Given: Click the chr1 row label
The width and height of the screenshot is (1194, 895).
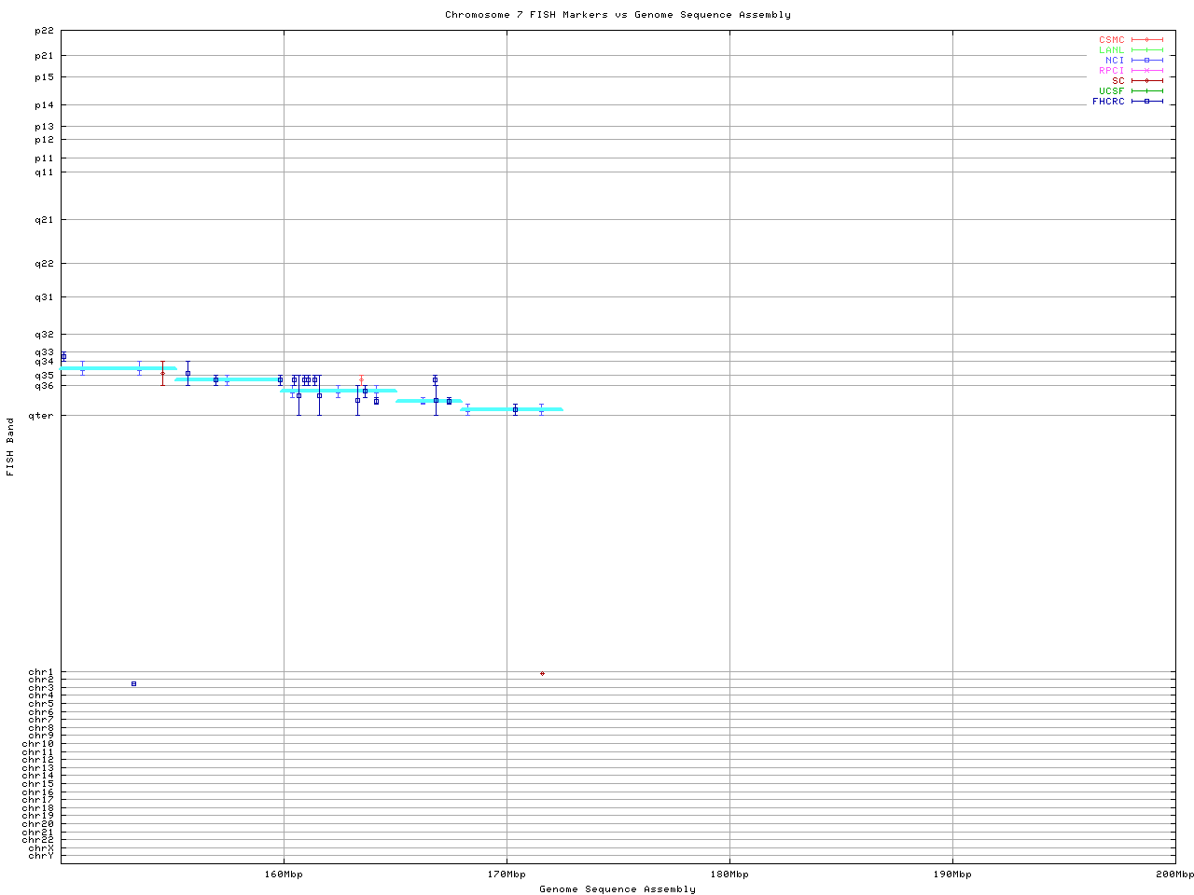Looking at the screenshot, I should (41, 672).
